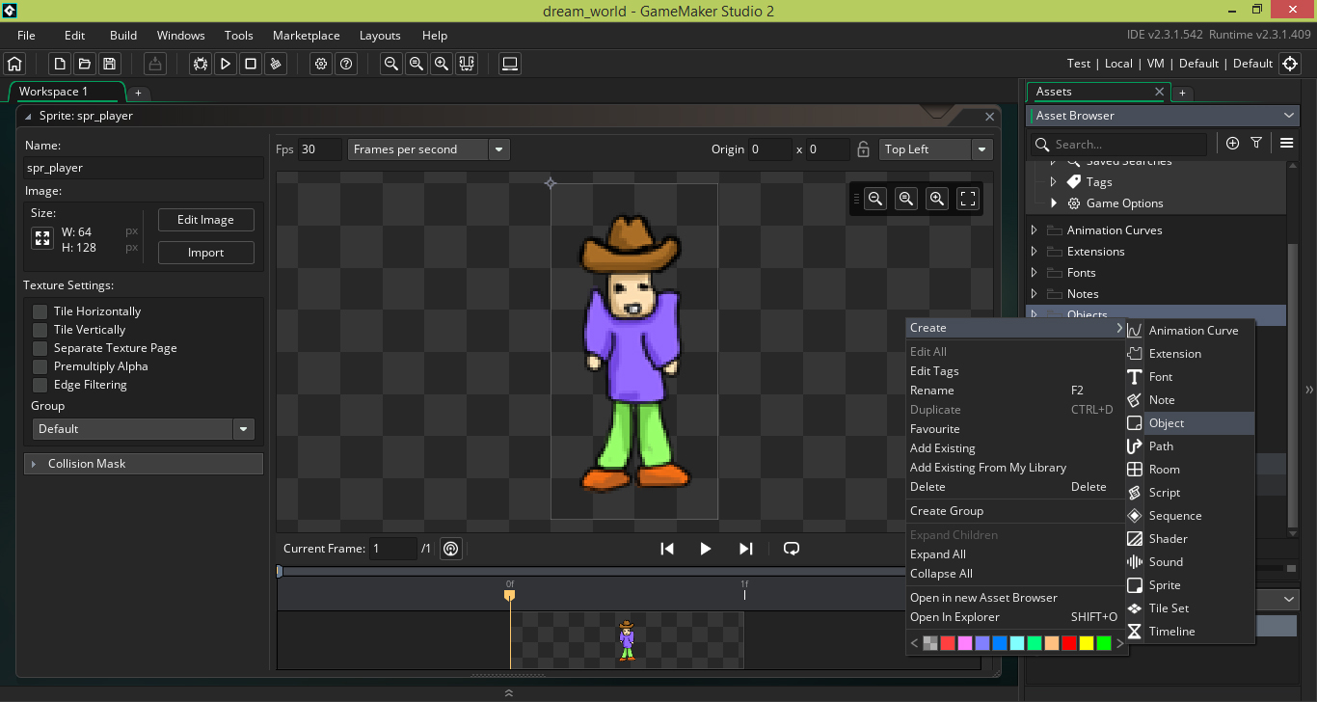
Task: Click the Home start page icon
Action: point(14,64)
